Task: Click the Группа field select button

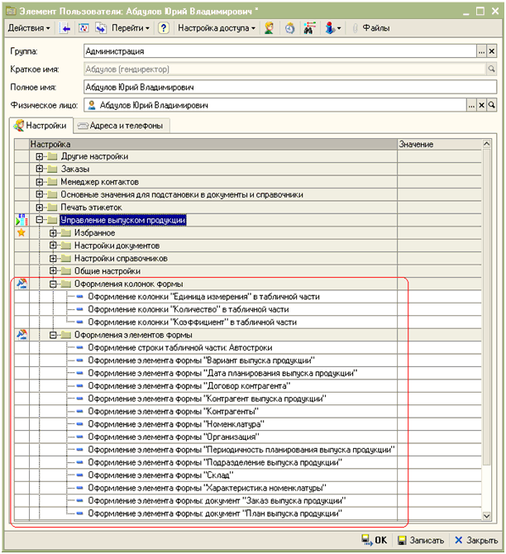Action: coord(482,51)
